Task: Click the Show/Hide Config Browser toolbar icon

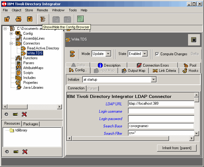Action: coord(43,19)
